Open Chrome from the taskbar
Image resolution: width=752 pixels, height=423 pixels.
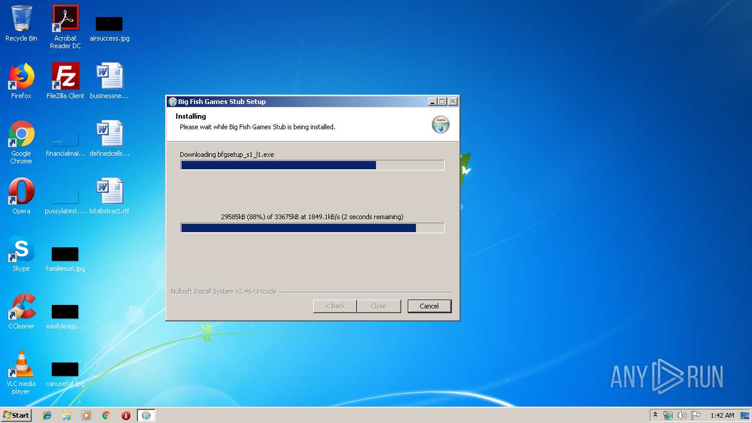click(x=106, y=415)
